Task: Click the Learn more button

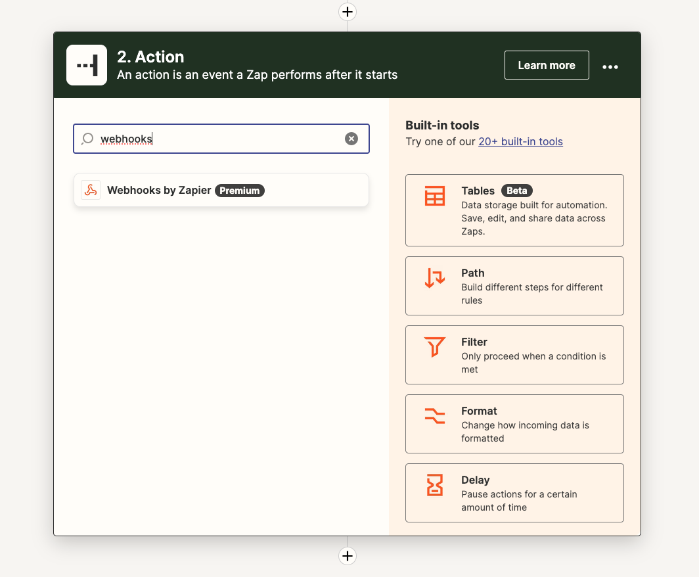Action: 547,65
